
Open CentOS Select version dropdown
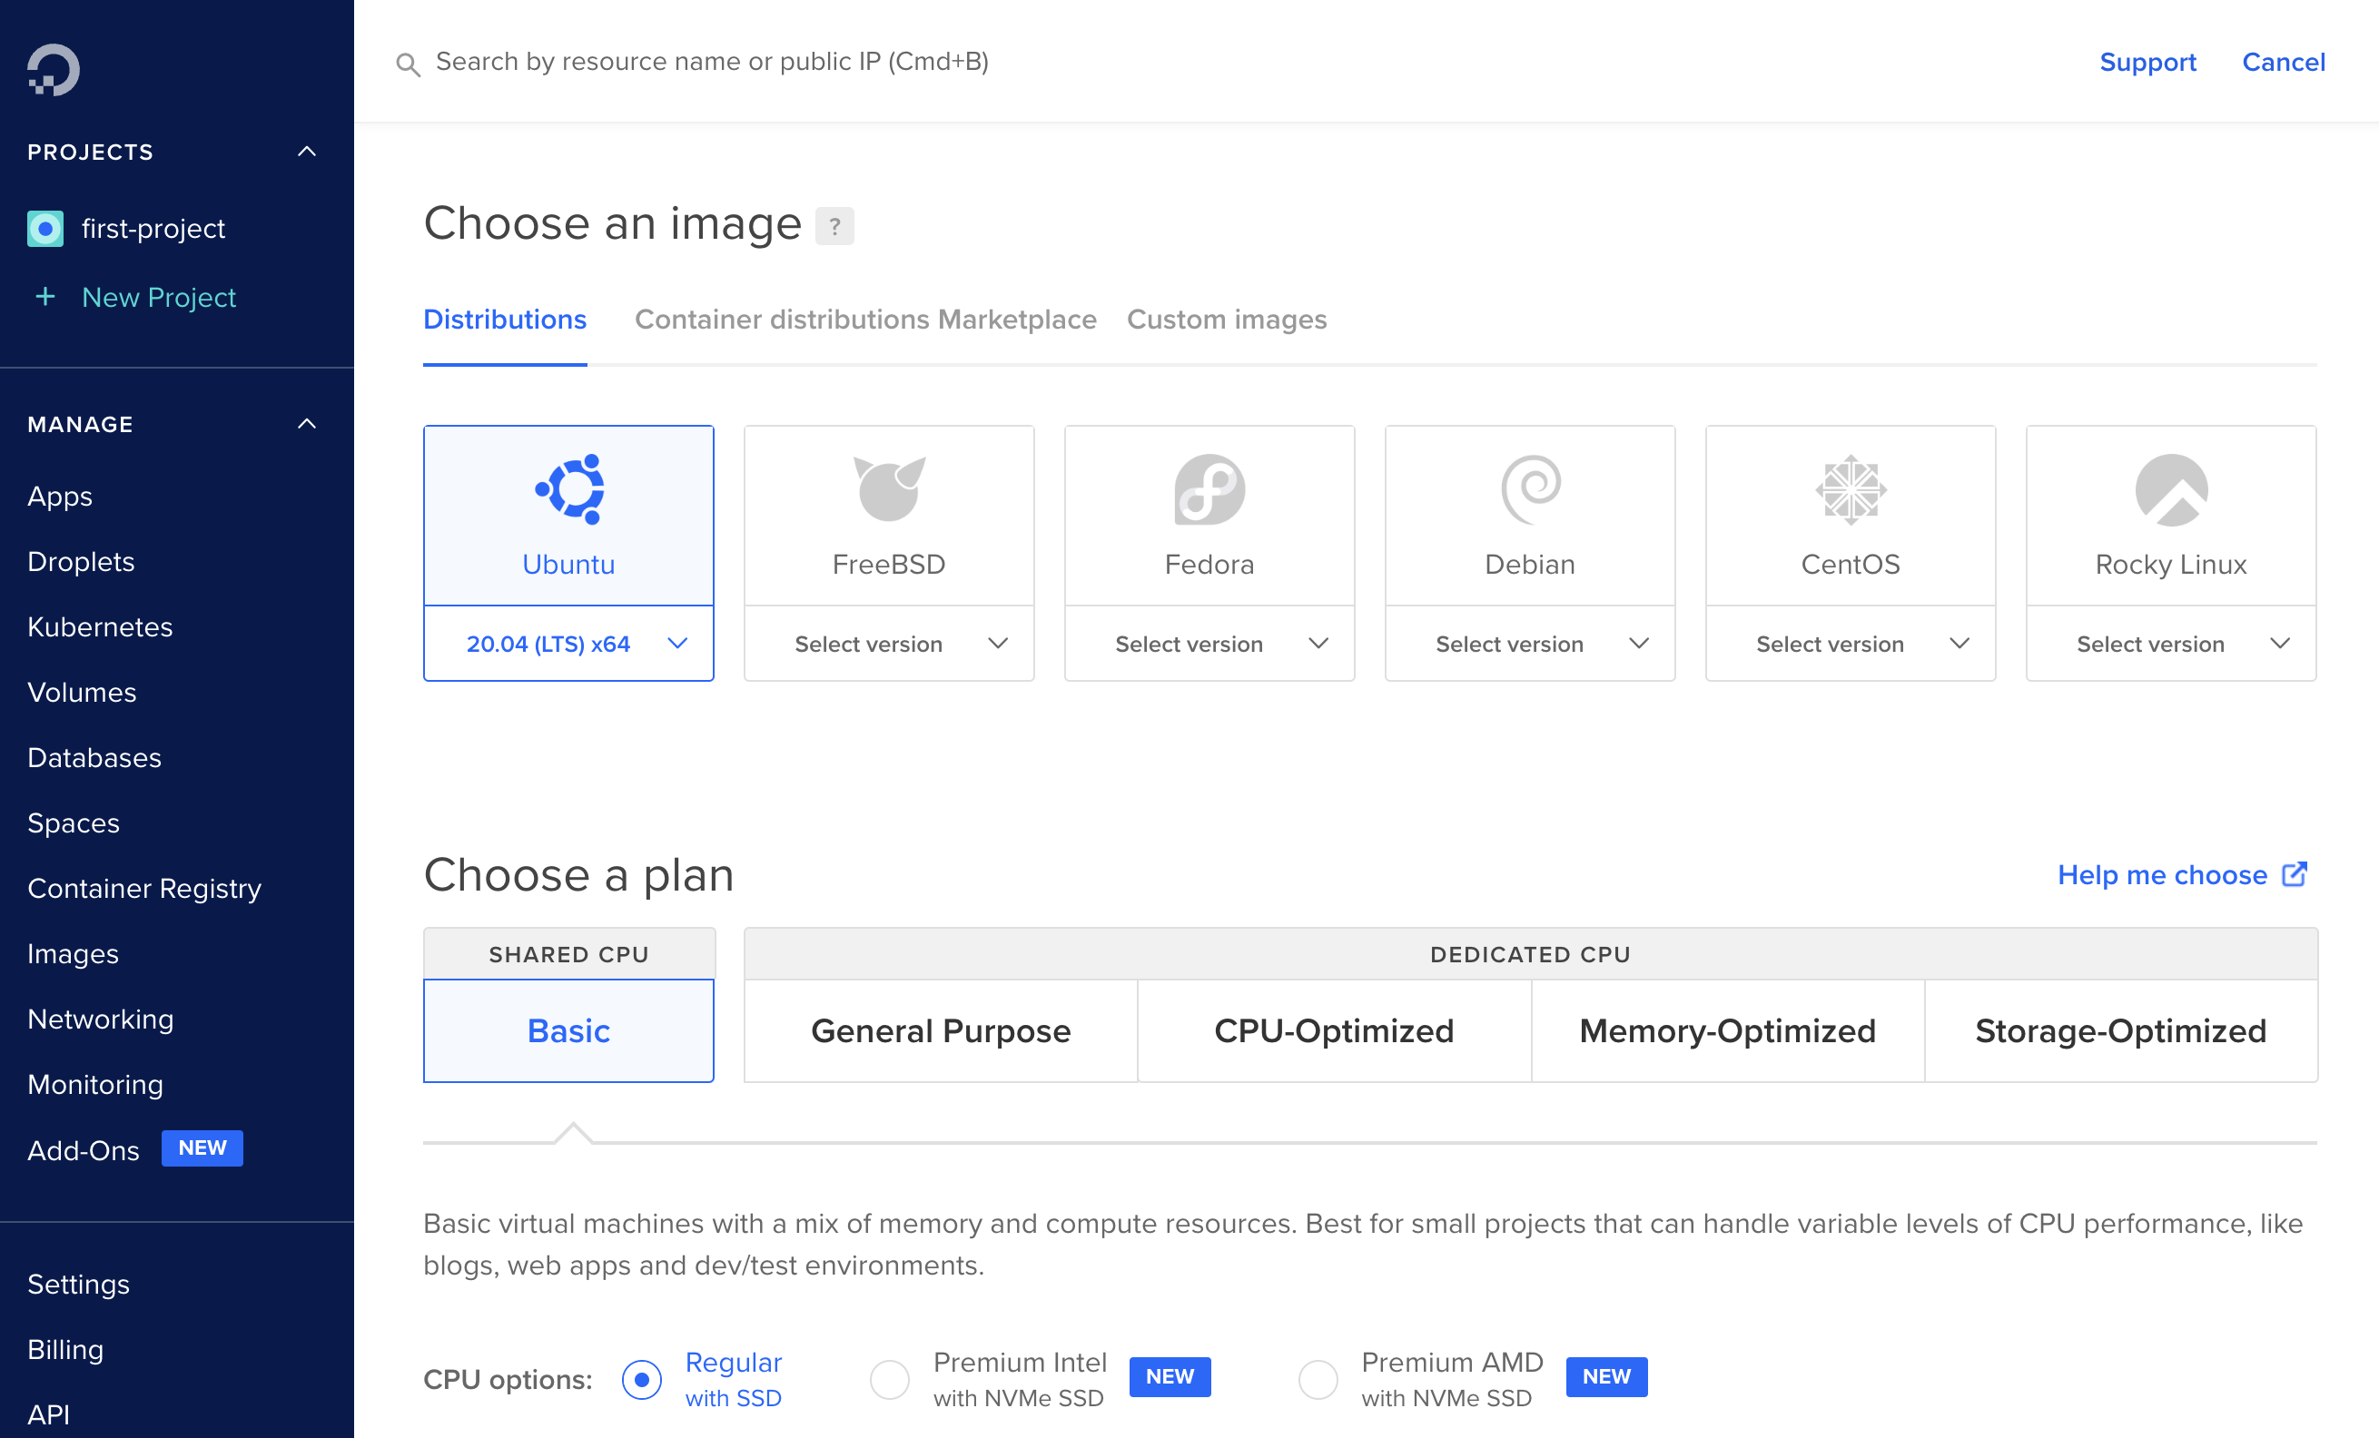tap(1851, 644)
